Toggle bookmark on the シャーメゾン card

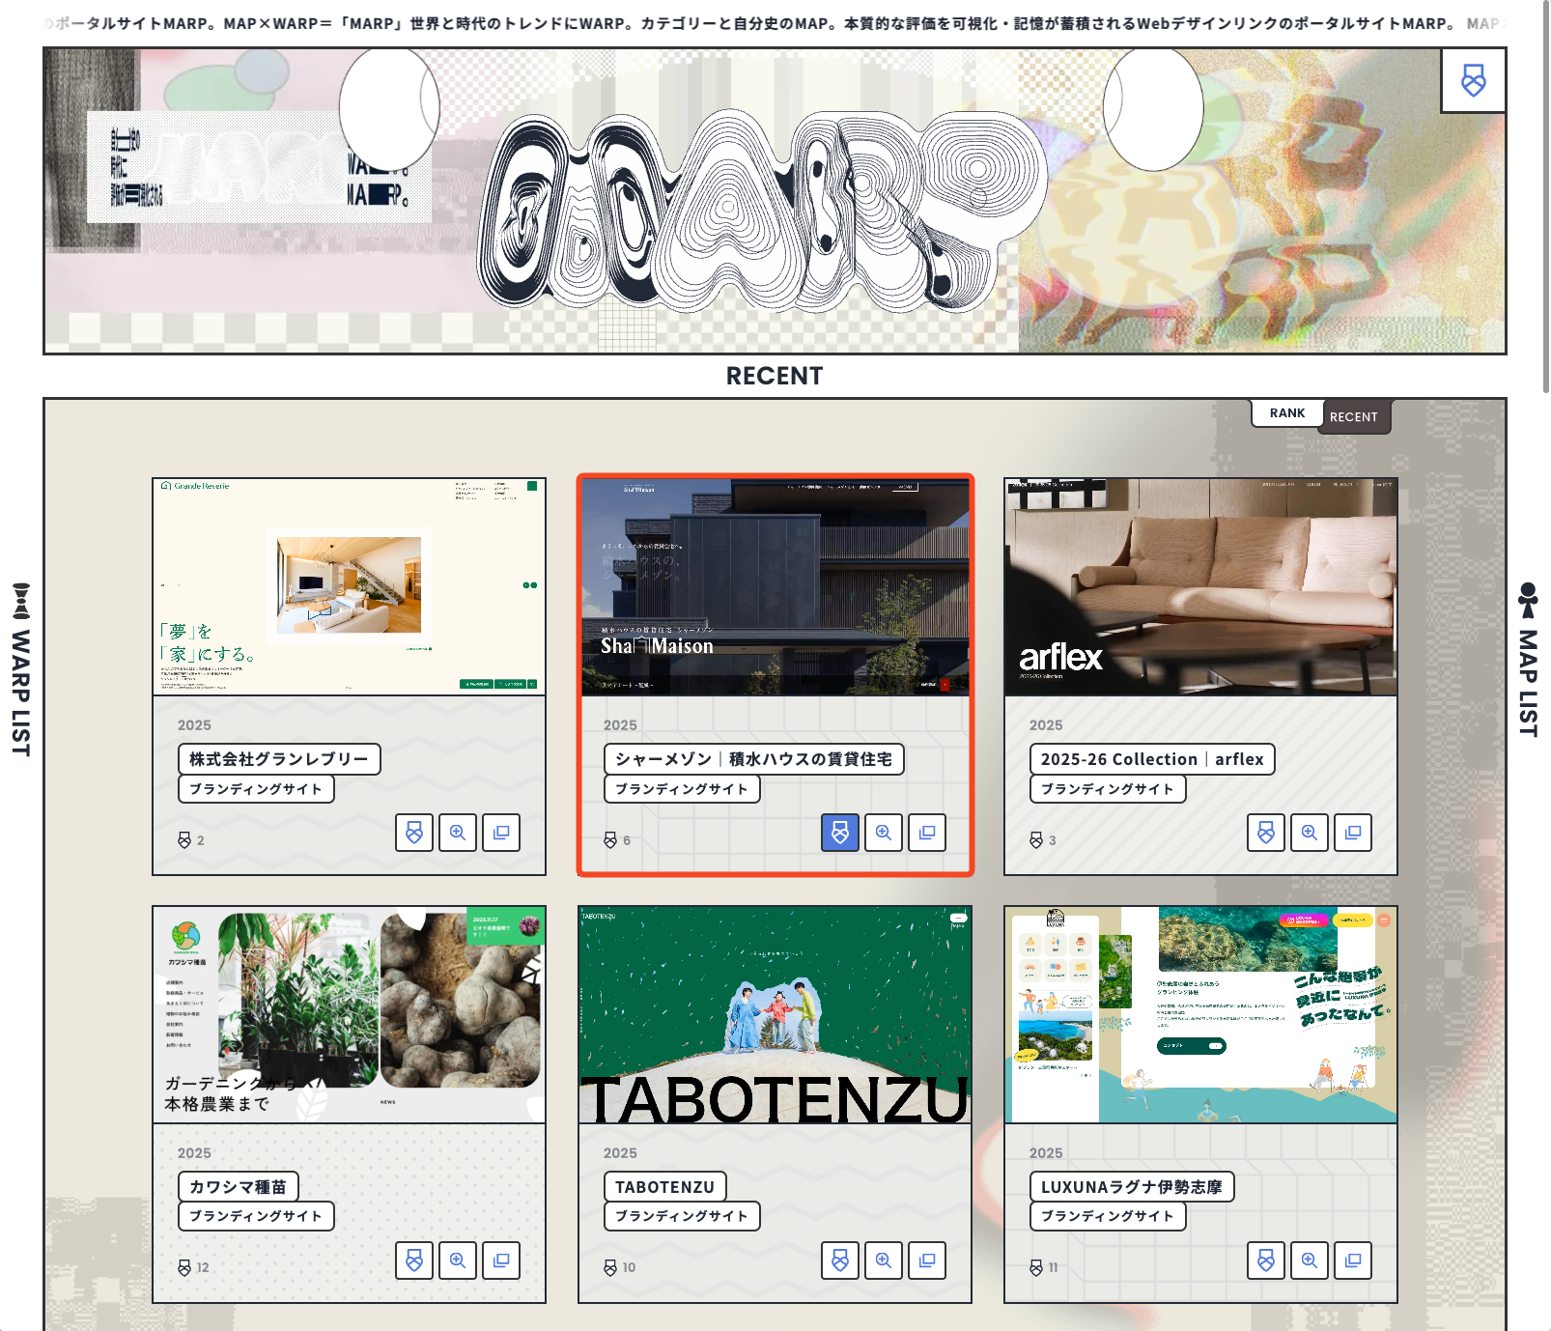pos(840,833)
